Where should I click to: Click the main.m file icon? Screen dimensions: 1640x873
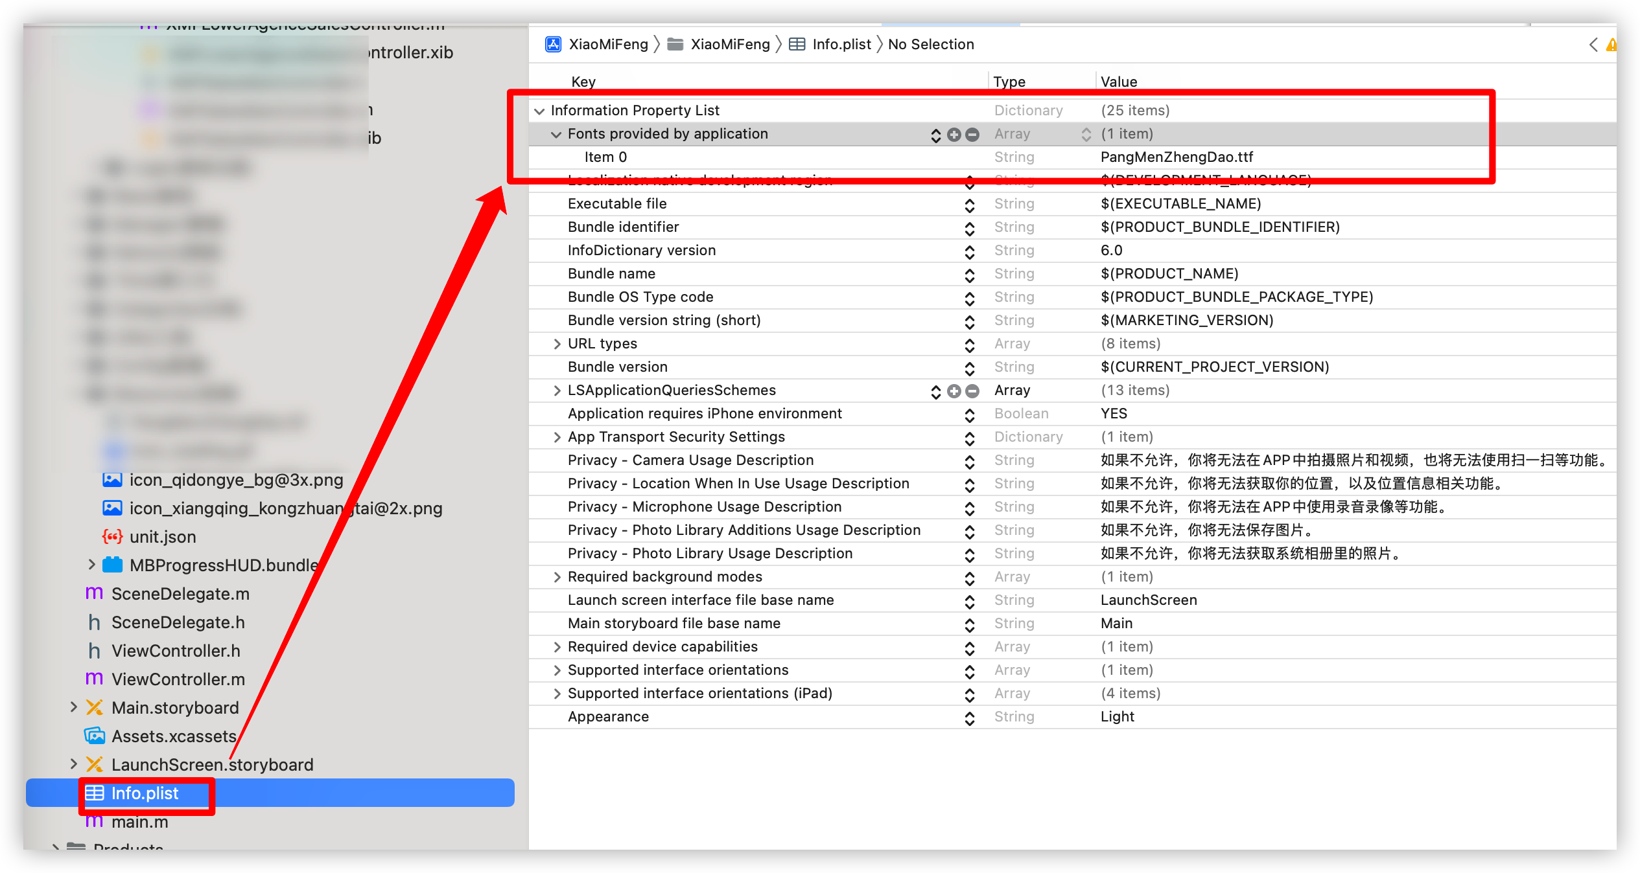click(95, 821)
